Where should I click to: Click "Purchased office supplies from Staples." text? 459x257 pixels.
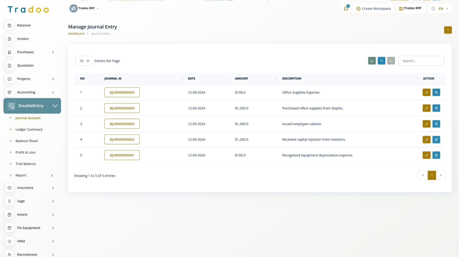click(x=313, y=108)
